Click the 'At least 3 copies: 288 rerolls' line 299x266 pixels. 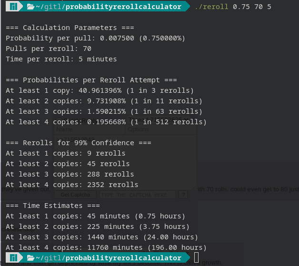click(x=70, y=174)
